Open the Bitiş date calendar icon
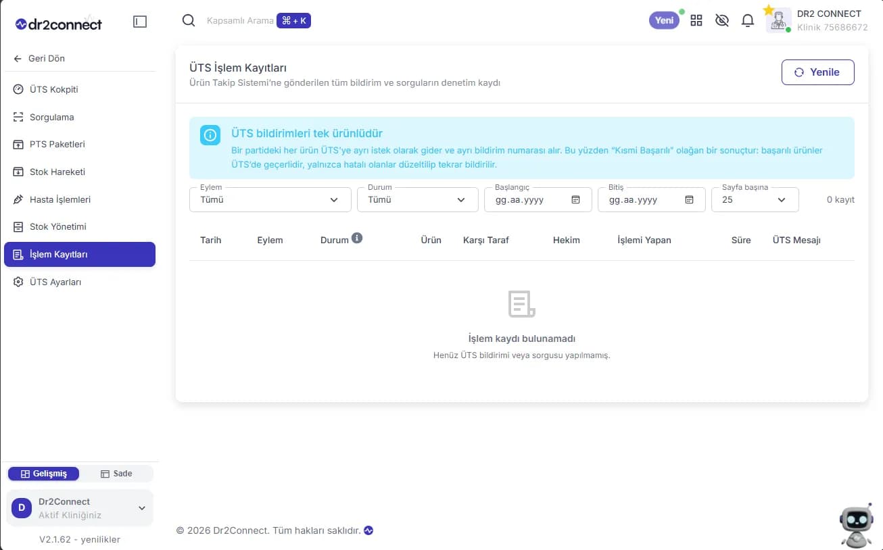The width and height of the screenshot is (883, 550). pyautogui.click(x=690, y=199)
